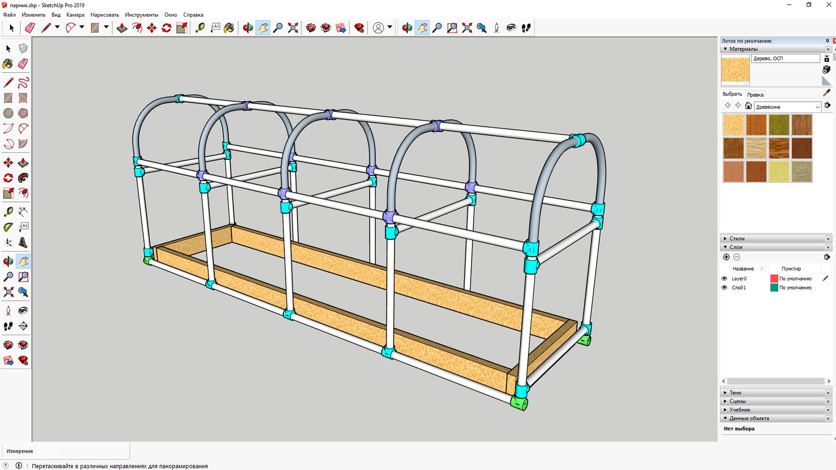The width and height of the screenshot is (836, 470).
Task: Select the Rotate tool in left toolbar
Action: point(8,178)
